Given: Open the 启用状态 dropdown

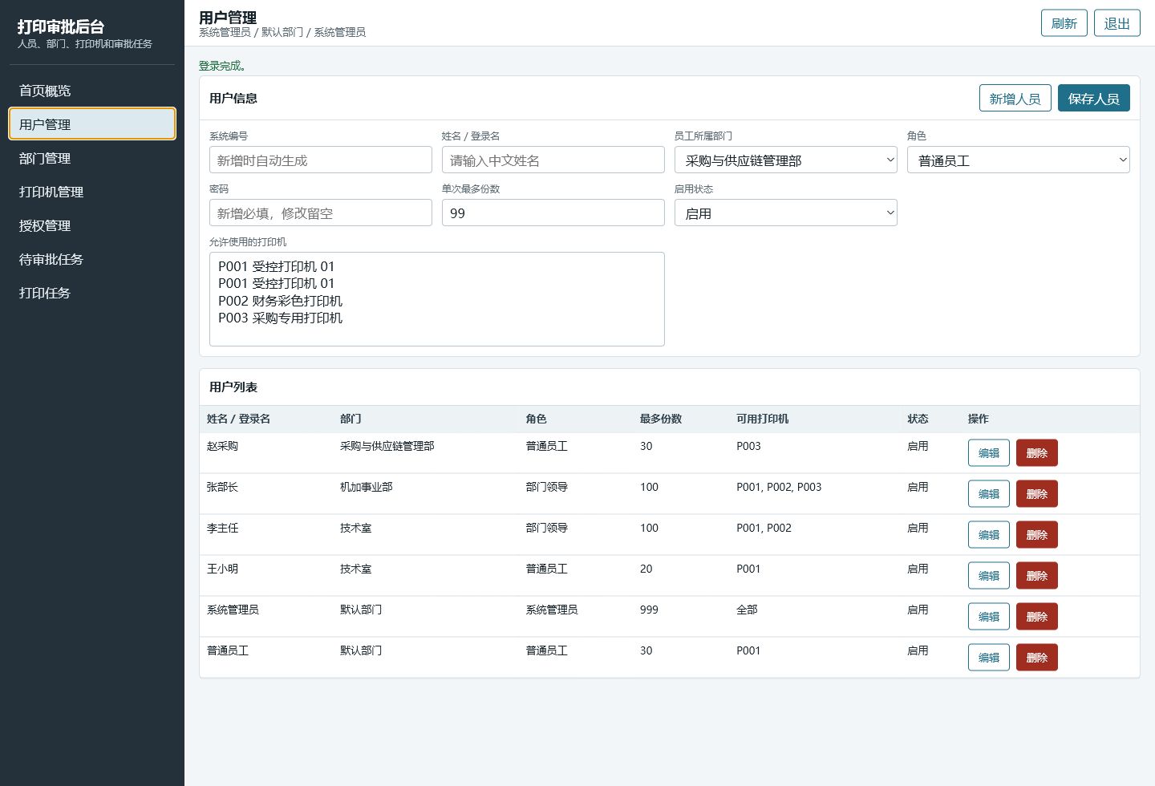Looking at the screenshot, I should click(x=786, y=213).
